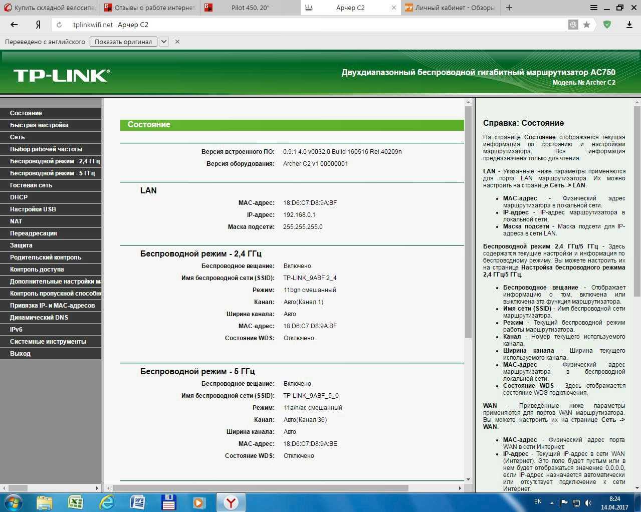This screenshot has width=641, height=512.
Task: Click Выход to log out
Action: [51, 354]
